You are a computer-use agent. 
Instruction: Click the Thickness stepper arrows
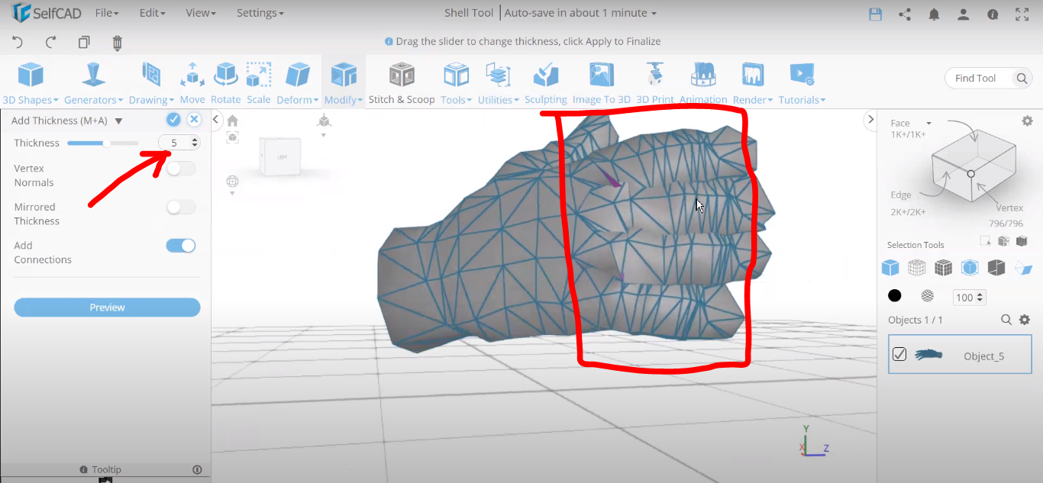[195, 143]
